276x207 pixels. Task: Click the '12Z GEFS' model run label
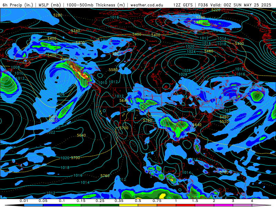pyautogui.click(x=183, y=5)
